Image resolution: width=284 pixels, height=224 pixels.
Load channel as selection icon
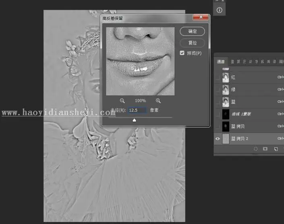(255, 149)
